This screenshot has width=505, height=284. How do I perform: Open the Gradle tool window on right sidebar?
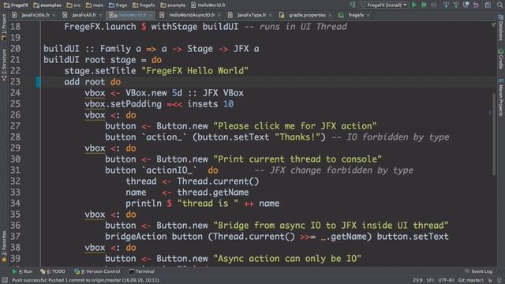click(x=501, y=58)
